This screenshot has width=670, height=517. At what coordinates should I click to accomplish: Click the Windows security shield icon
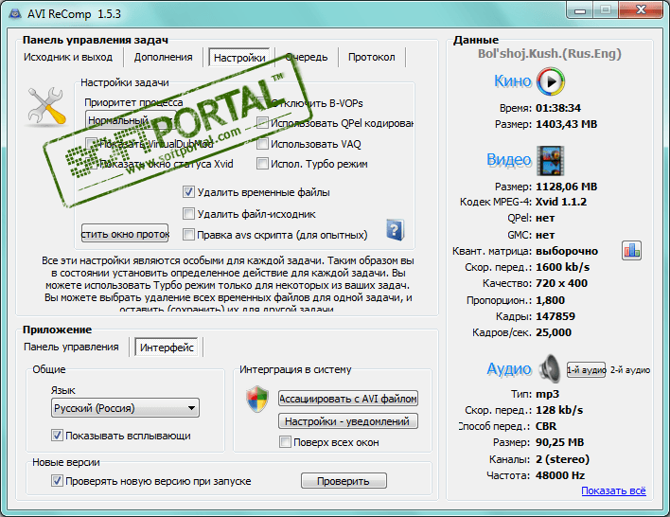click(257, 399)
